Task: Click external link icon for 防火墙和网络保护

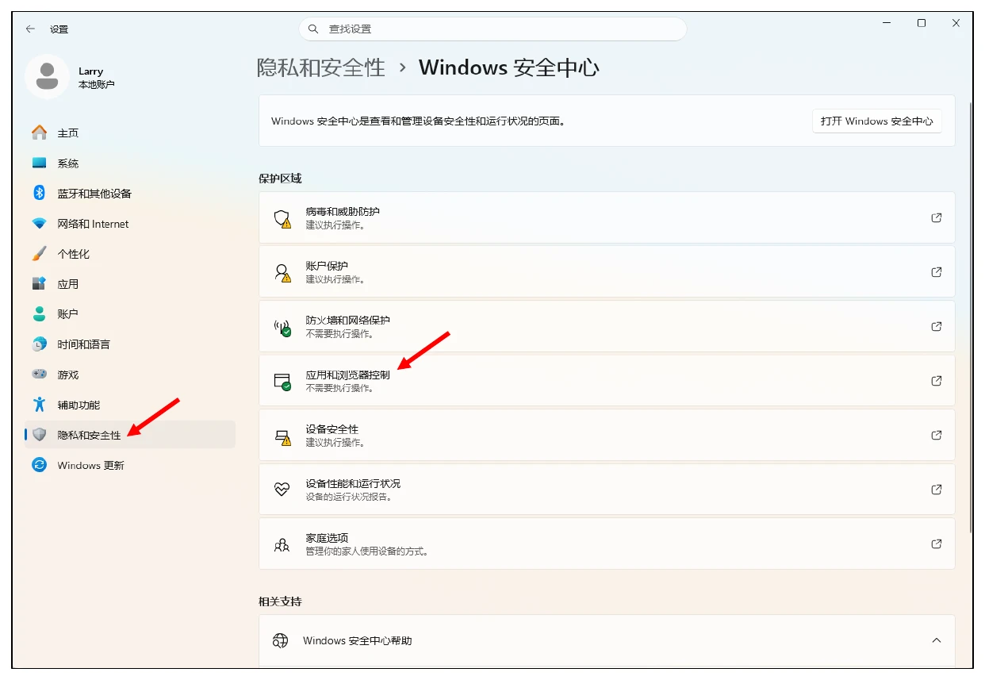Action: [x=937, y=326]
